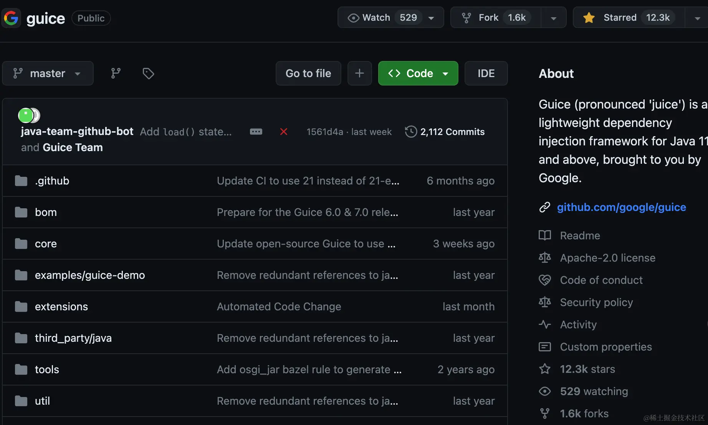708x425 pixels.
Task: Click the Go to file button
Action: [308, 73]
